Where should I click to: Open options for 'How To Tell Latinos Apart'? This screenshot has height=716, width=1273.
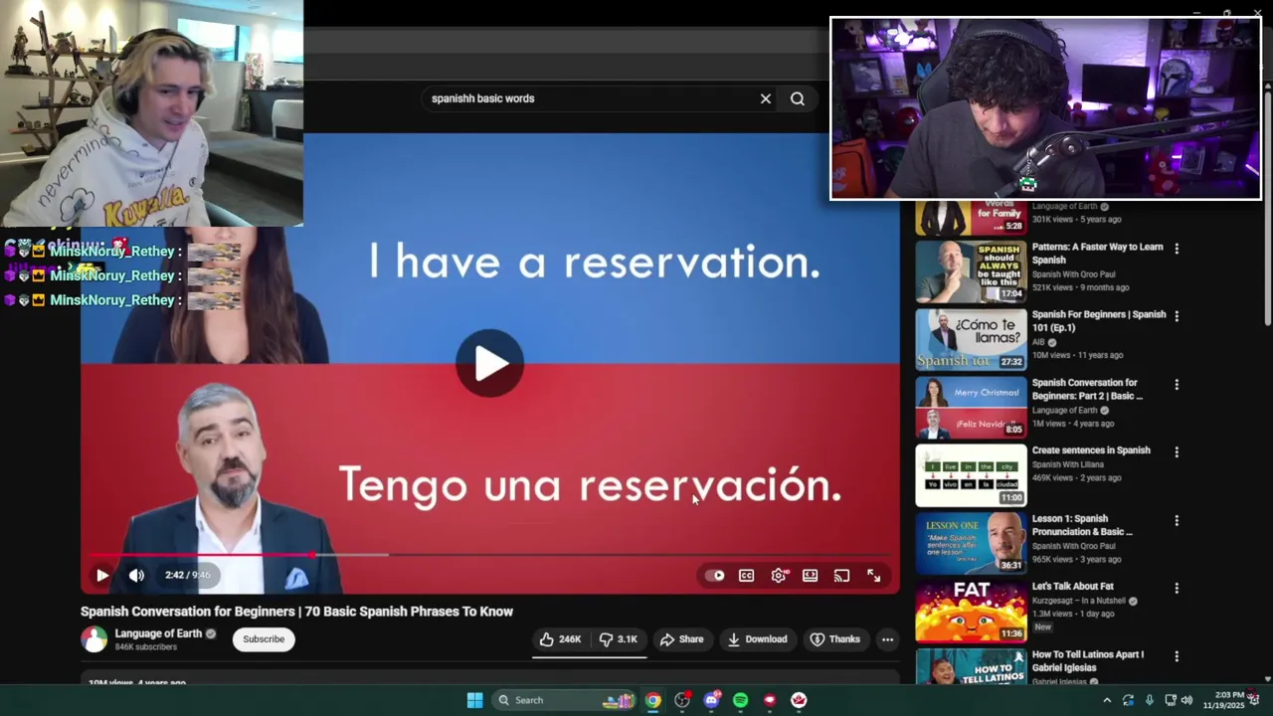tap(1177, 656)
